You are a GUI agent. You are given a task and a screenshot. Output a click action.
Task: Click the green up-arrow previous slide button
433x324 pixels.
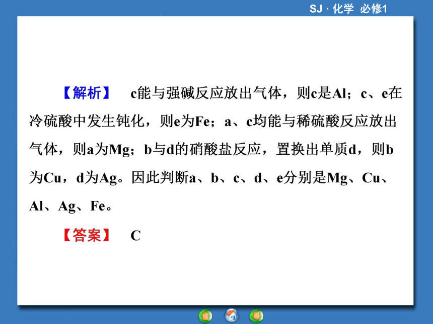pyautogui.click(x=205, y=316)
